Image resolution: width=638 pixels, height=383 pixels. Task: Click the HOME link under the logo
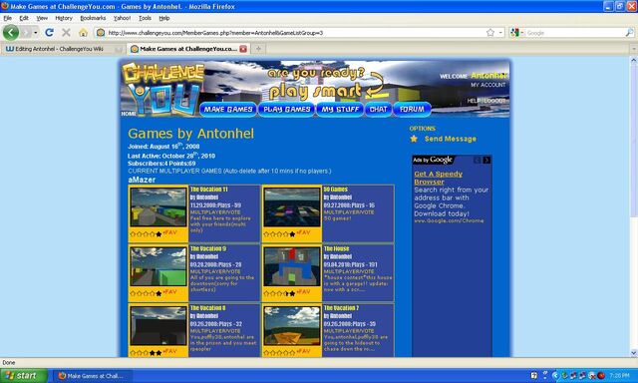click(129, 114)
